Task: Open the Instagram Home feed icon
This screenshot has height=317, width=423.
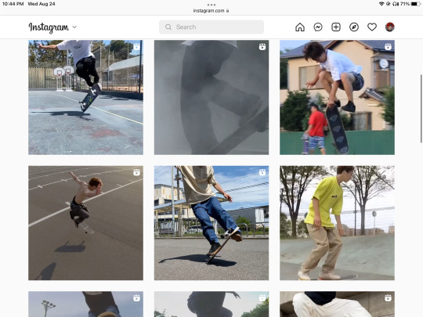Action: point(300,27)
